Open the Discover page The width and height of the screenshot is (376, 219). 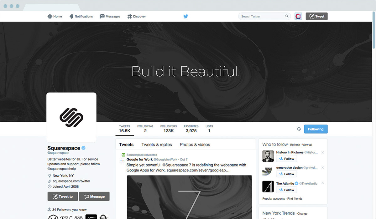[137, 16]
